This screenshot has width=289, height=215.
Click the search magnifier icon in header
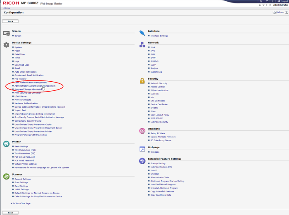pyautogui.click(x=262, y=2)
